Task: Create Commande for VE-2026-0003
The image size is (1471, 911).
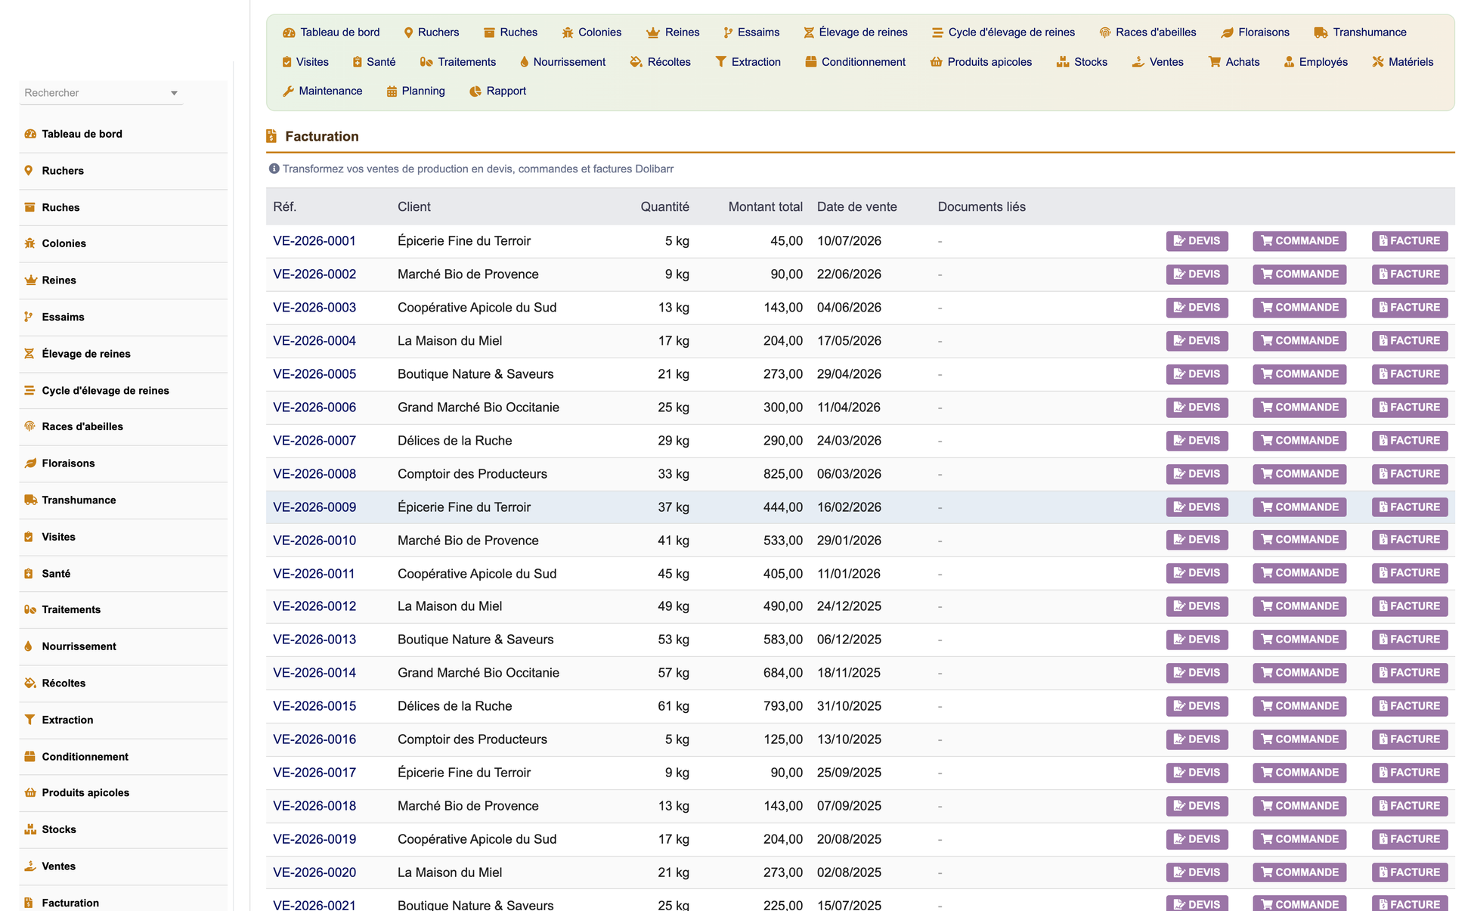Action: pyautogui.click(x=1299, y=308)
